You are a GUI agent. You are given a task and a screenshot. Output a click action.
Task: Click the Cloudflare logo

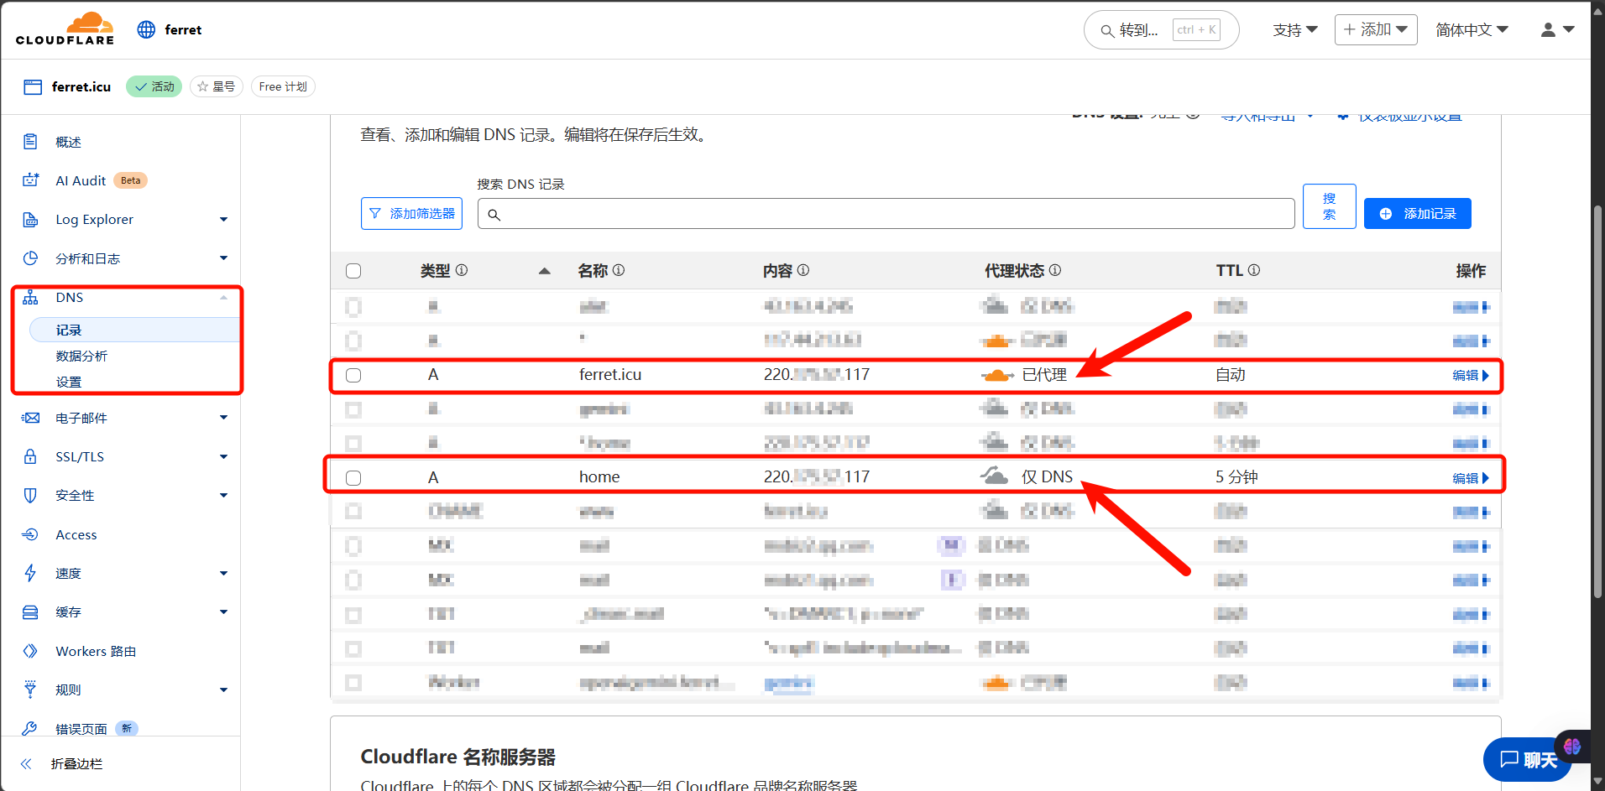pyautogui.click(x=65, y=29)
